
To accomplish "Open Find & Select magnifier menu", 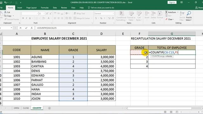I will tap(189, 16).
